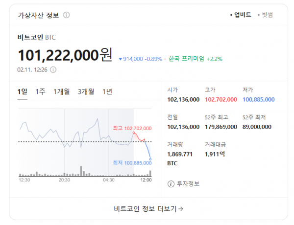This screenshot has width=294, height=225.
Task: Click the 최저 100,885,000 chart marker
Action: tap(132, 163)
